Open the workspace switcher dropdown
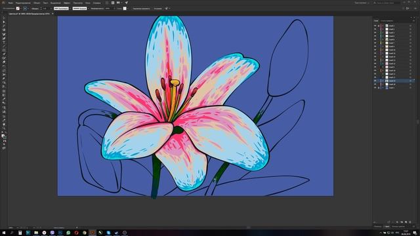Viewport: 420px width, 236px height. [362, 3]
